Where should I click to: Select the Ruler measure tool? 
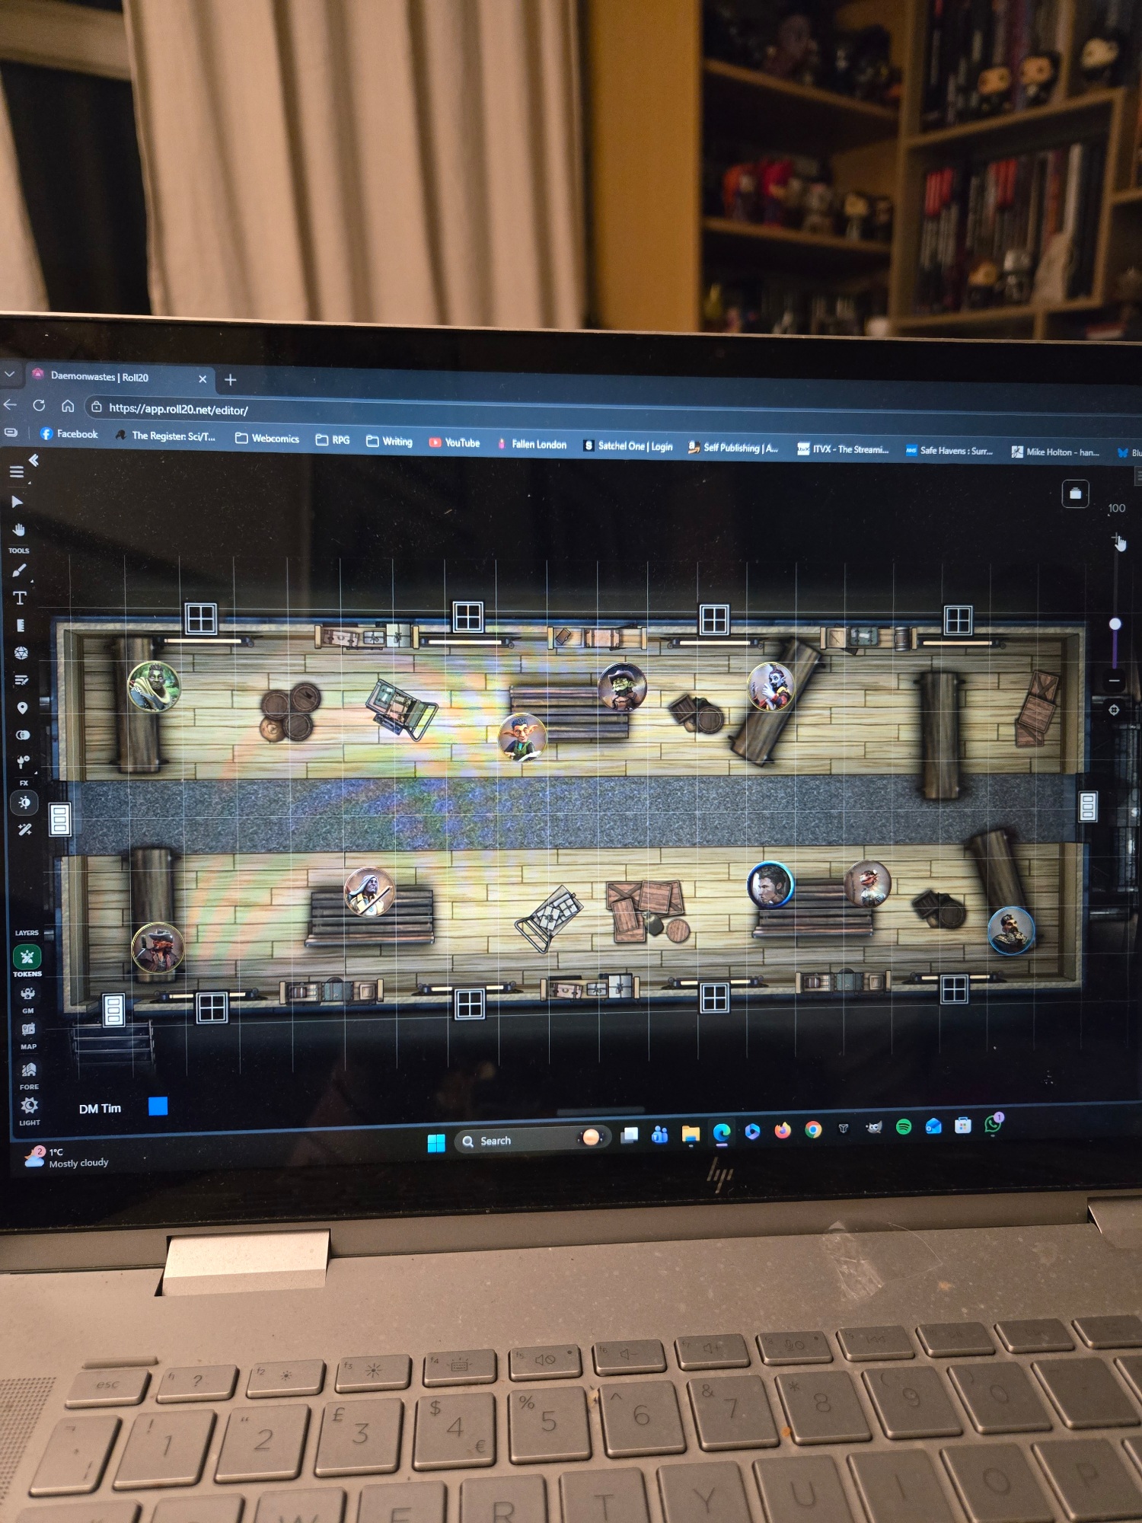click(x=21, y=625)
